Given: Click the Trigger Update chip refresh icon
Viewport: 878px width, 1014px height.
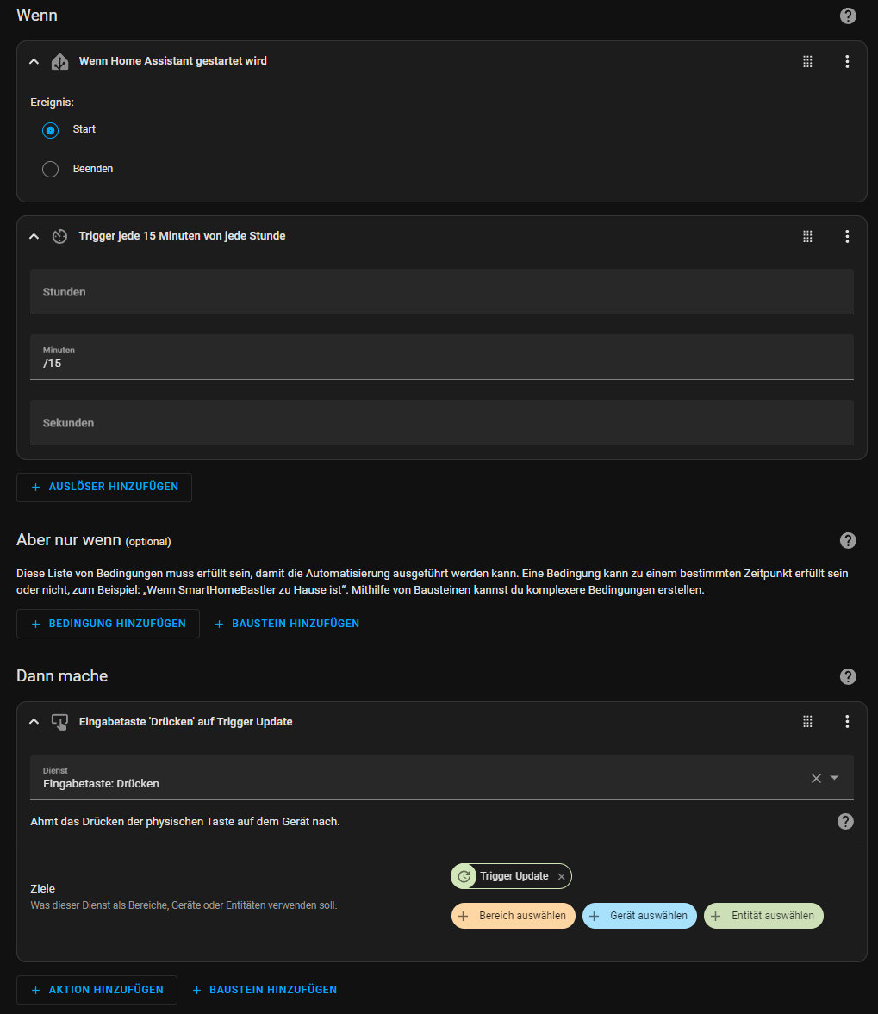Looking at the screenshot, I should click(464, 876).
